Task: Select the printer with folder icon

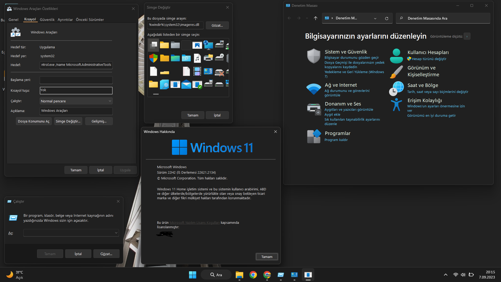Action: coord(208,58)
